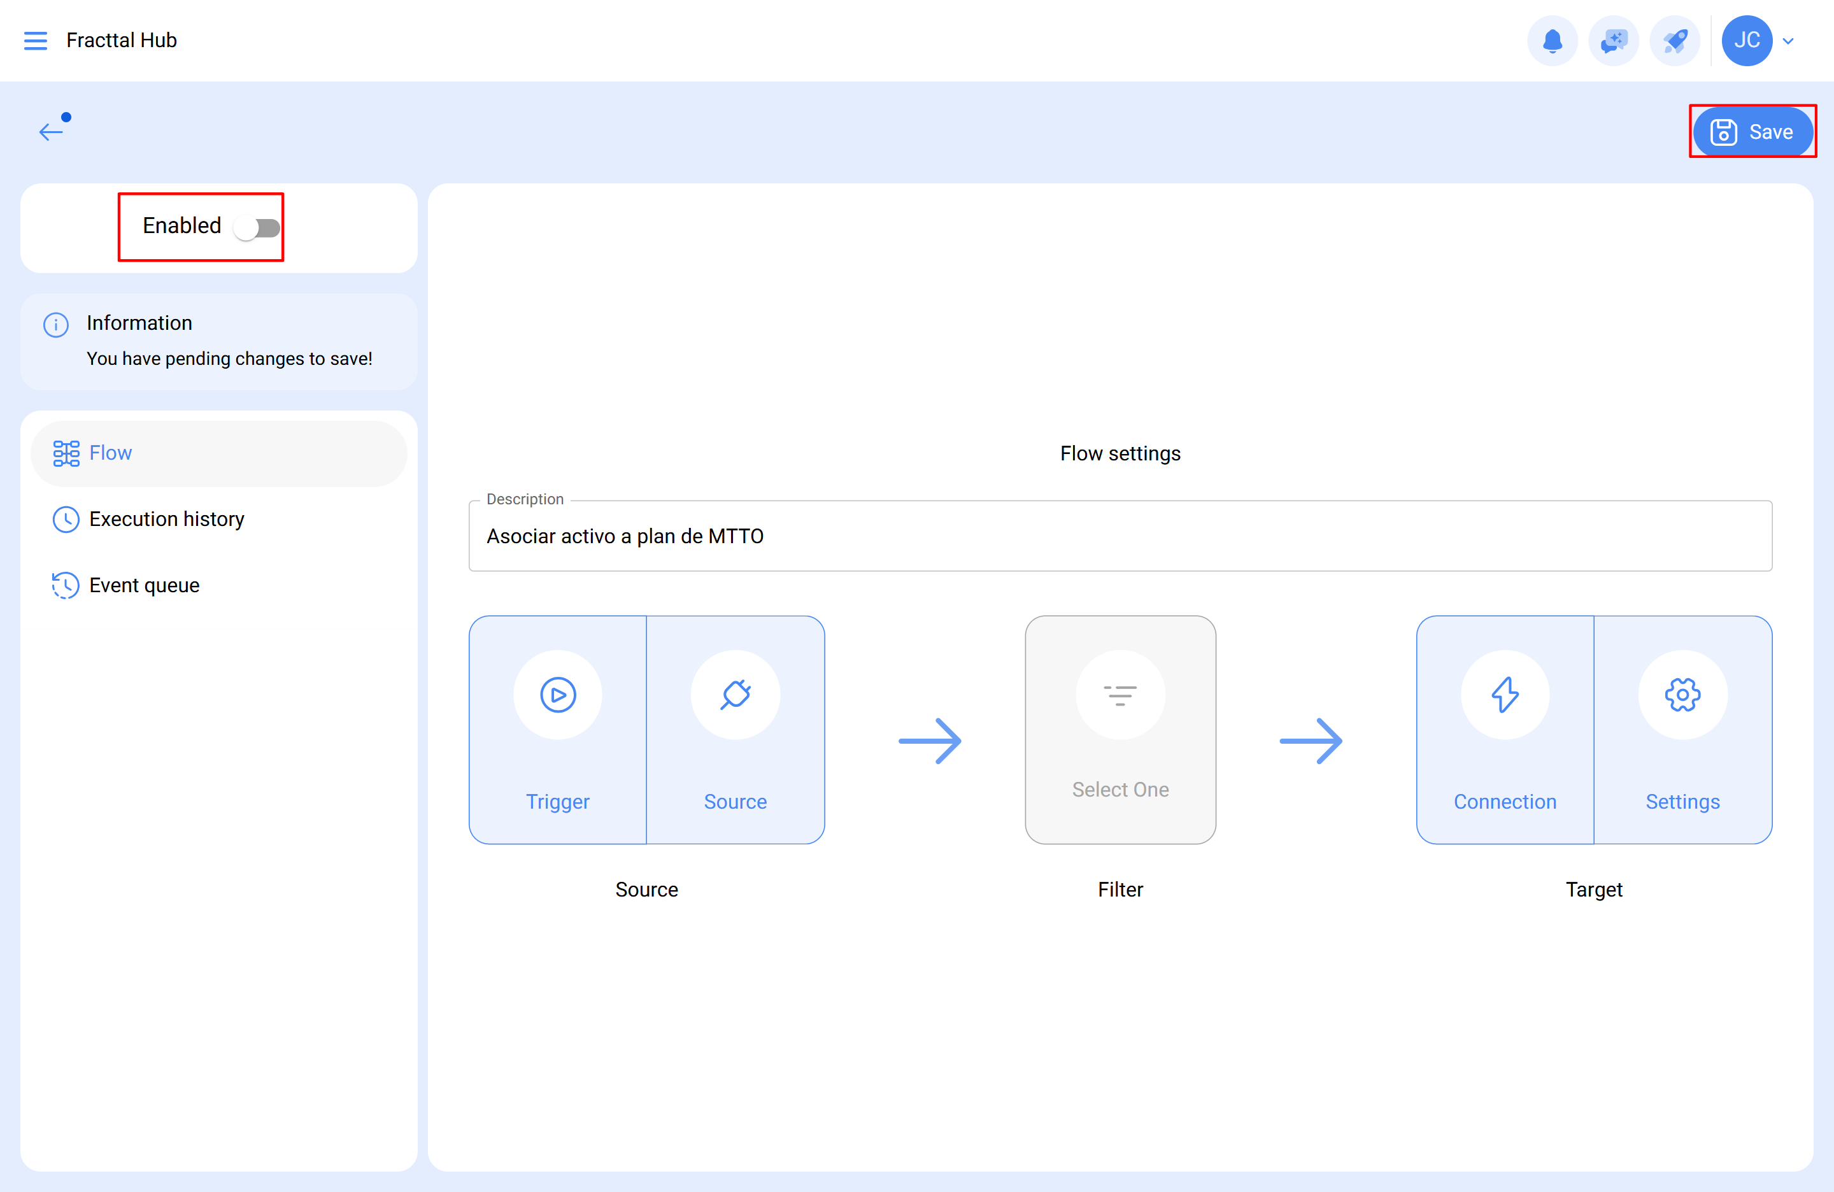Open the Event queue section
This screenshot has width=1834, height=1192.
click(x=144, y=585)
